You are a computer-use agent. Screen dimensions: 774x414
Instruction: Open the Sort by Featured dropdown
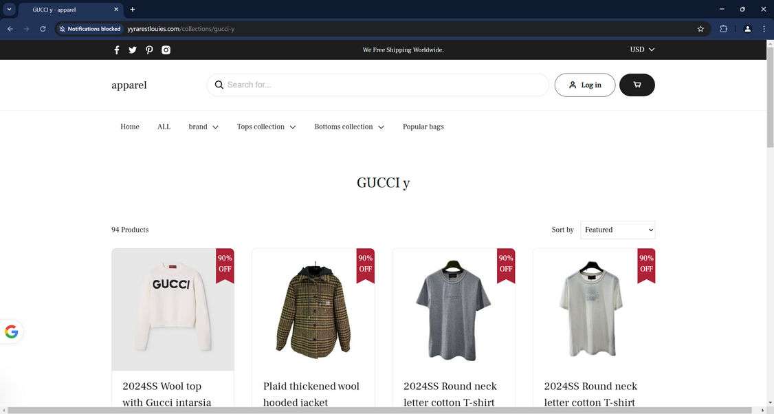click(618, 230)
